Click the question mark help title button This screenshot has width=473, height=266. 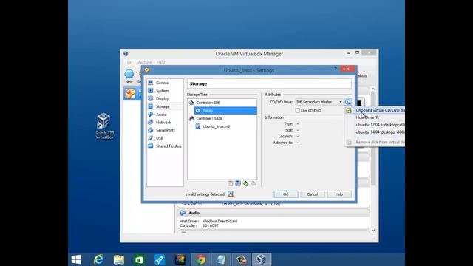pos(336,69)
